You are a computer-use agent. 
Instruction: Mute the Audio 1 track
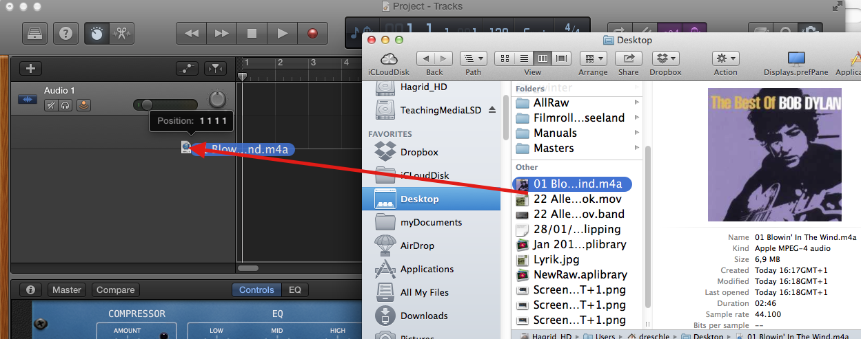pos(50,105)
